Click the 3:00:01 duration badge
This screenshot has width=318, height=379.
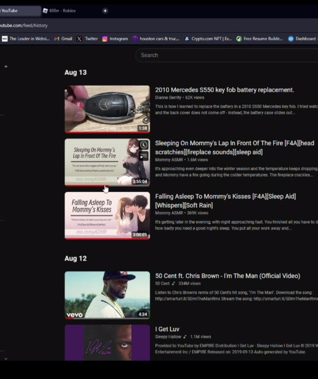pos(140,235)
